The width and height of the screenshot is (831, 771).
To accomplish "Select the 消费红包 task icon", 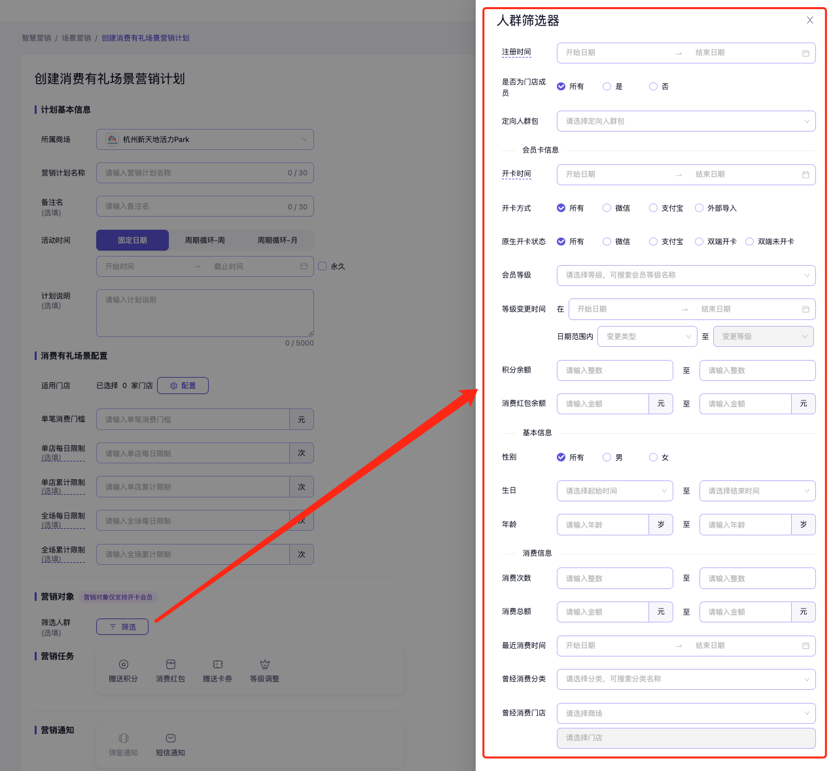I will pos(170,664).
